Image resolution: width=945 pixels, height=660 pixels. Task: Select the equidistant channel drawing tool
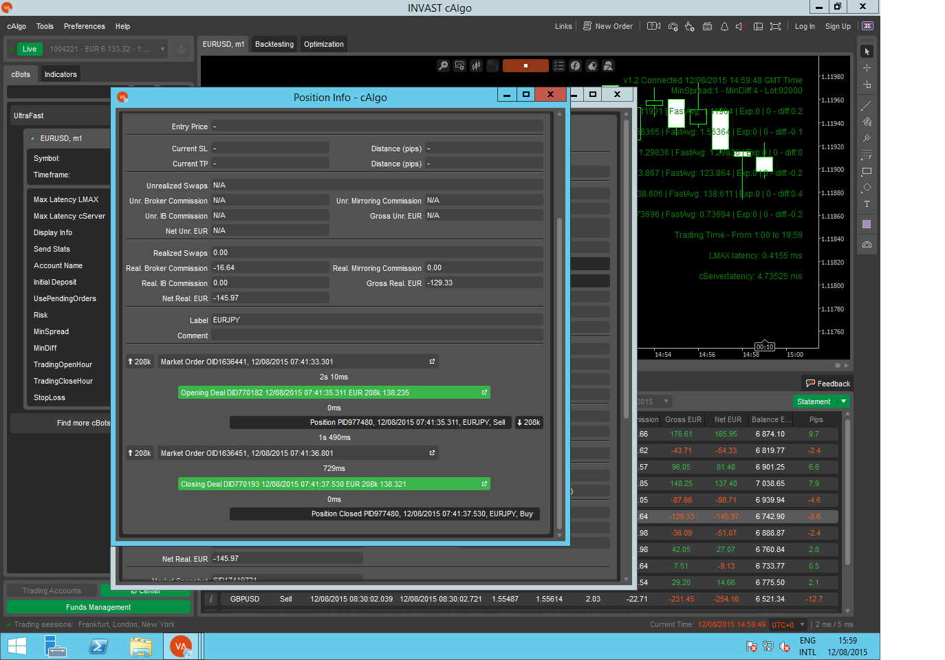pos(867,122)
